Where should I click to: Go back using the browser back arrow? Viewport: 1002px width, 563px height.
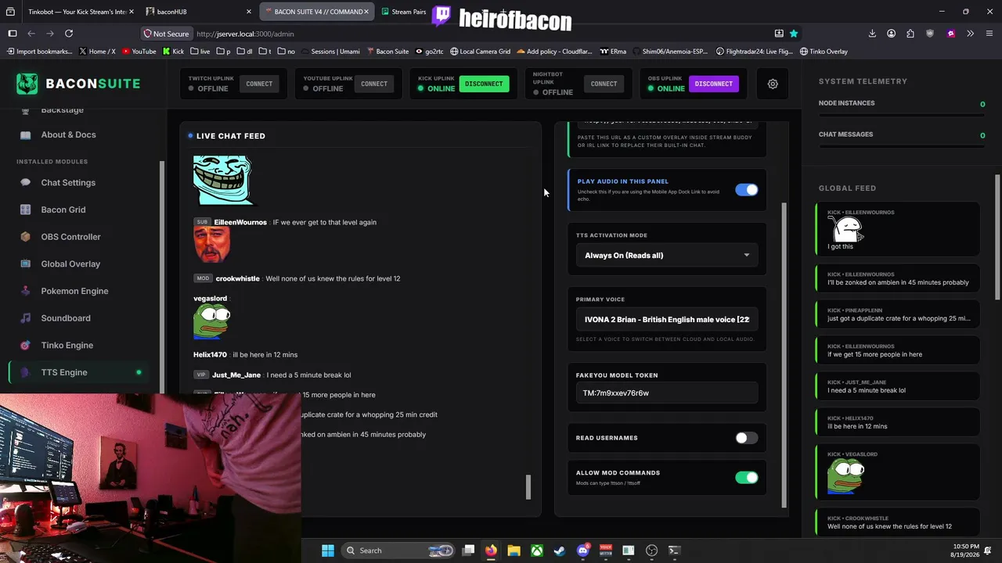pyautogui.click(x=31, y=34)
